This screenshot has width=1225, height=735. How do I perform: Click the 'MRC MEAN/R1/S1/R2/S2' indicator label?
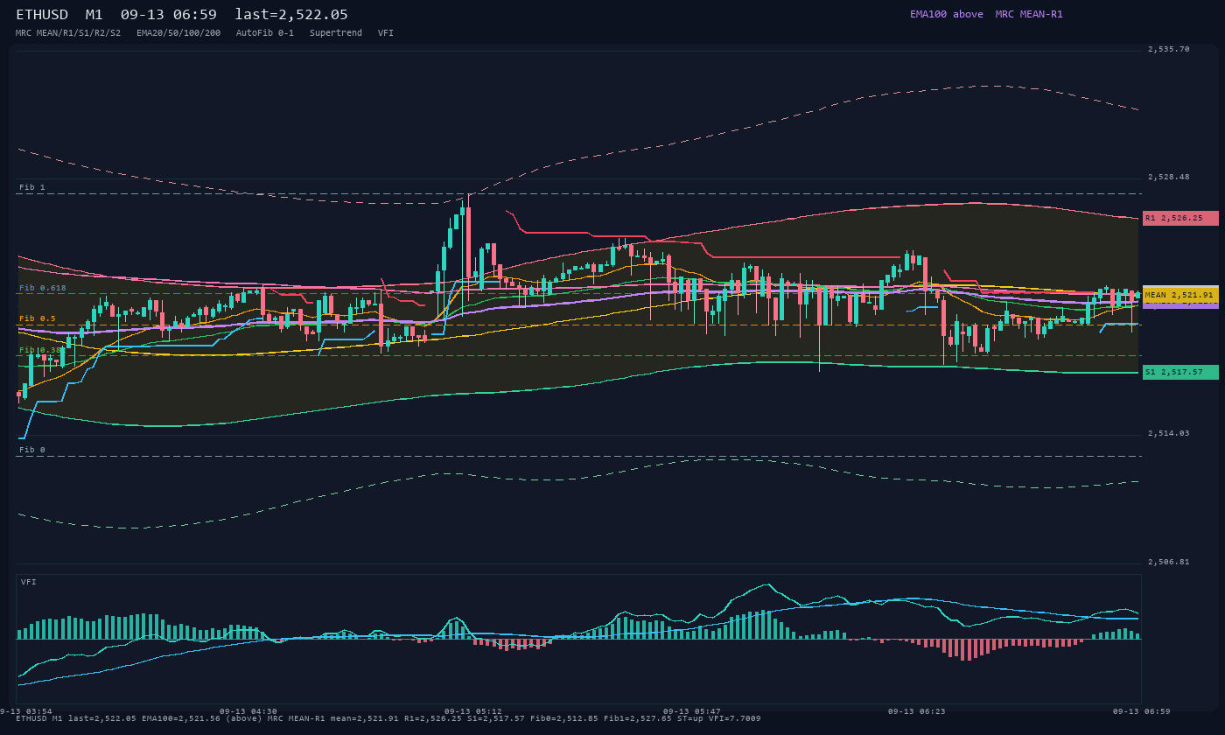(x=68, y=32)
